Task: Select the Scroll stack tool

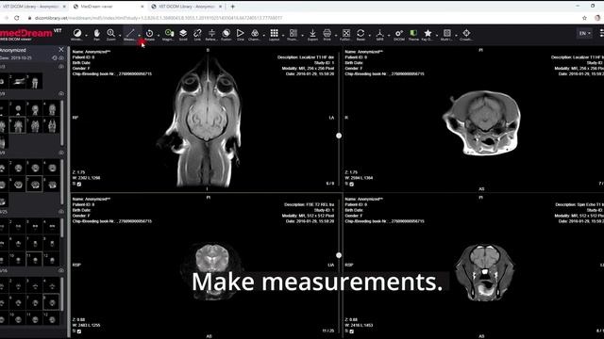Action: click(183, 34)
